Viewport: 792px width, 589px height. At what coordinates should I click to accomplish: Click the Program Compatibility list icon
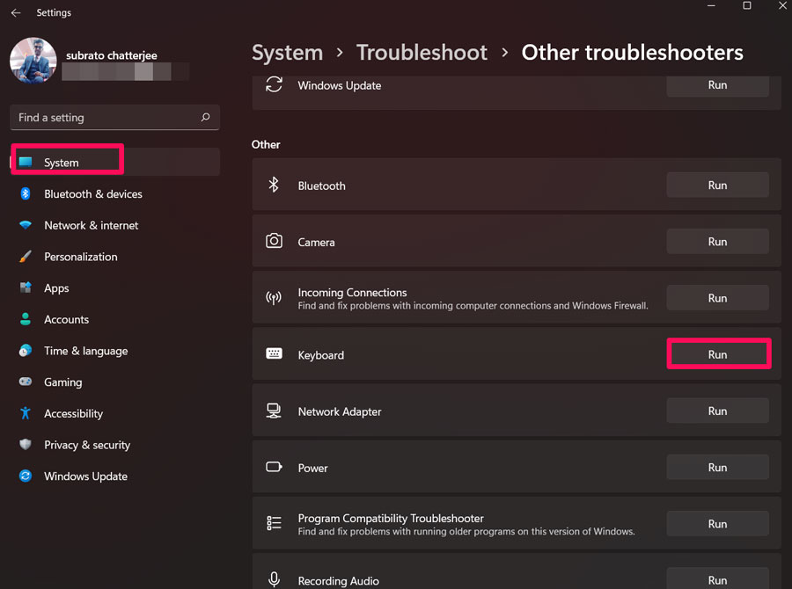click(275, 523)
